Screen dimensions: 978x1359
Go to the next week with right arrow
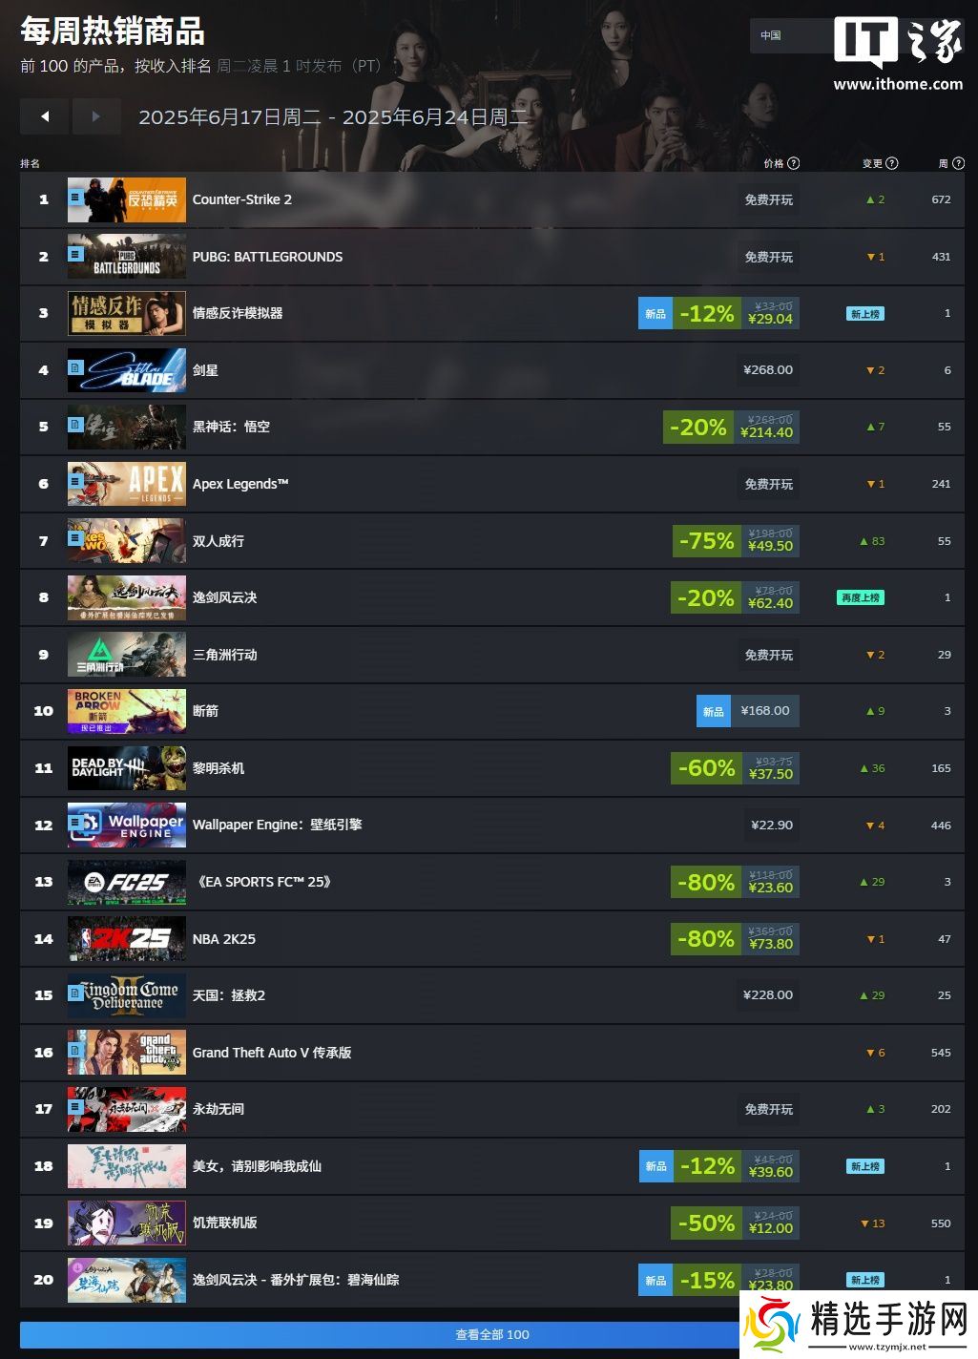[x=96, y=116]
